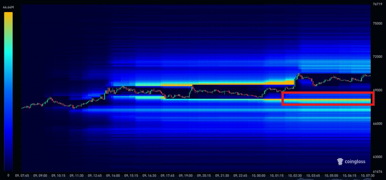This screenshot has height=180, width=386.
Task: Click the '10, 05:00' time axis label
Action: pyautogui.click(x=332, y=176)
